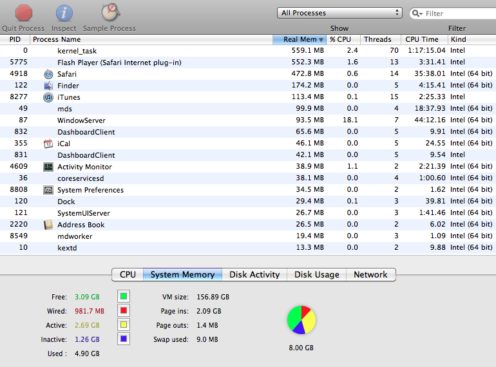Viewport: 496px width, 367px height.
Task: Sort by the CPU Time column header
Action: click(x=424, y=39)
